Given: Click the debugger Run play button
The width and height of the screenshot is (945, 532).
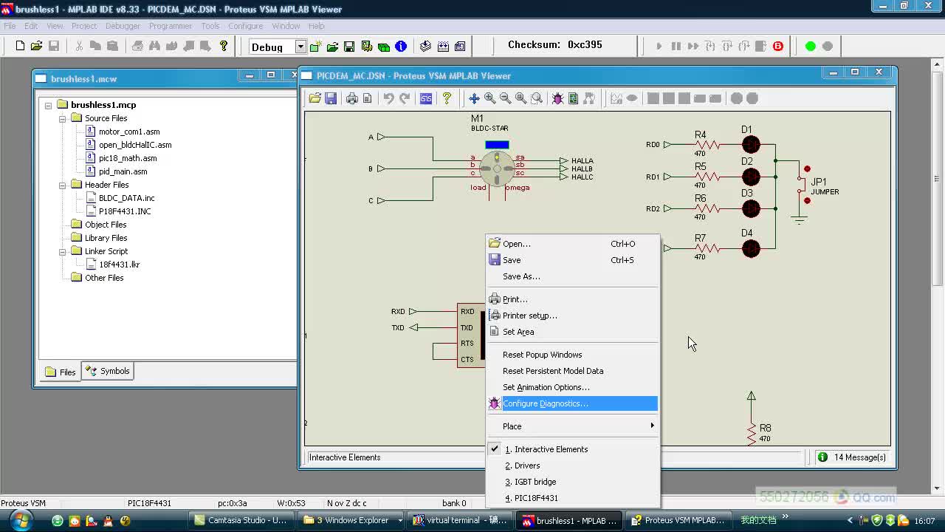Looking at the screenshot, I should (659, 46).
